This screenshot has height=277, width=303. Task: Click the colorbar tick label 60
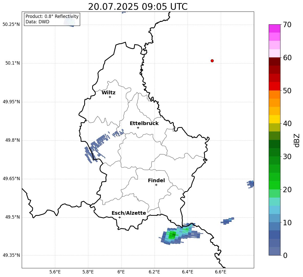(287, 58)
